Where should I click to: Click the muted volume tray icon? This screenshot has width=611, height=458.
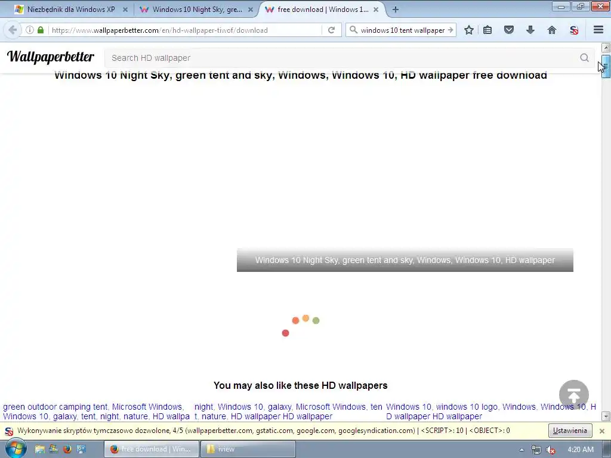coord(551,450)
